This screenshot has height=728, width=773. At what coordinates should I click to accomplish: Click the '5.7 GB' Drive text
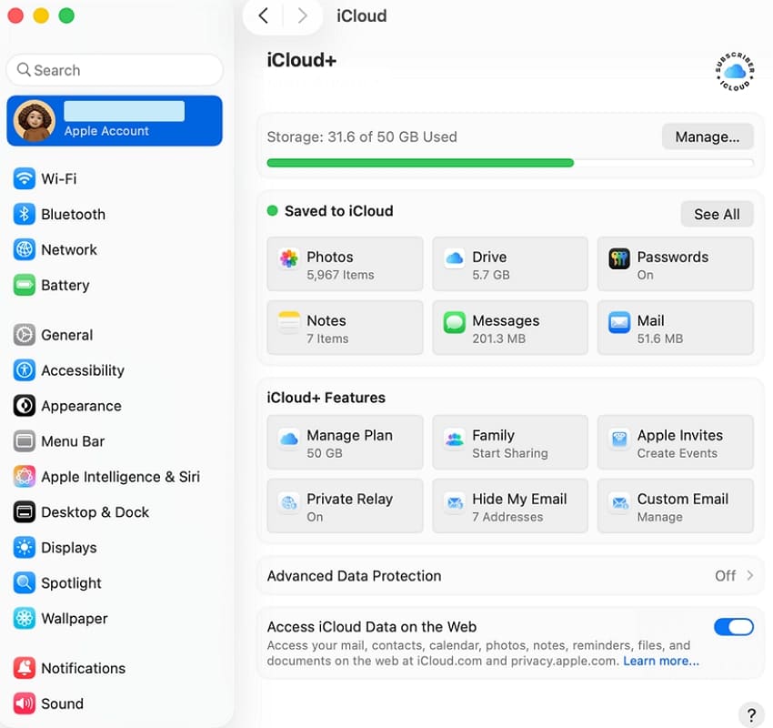tap(490, 275)
